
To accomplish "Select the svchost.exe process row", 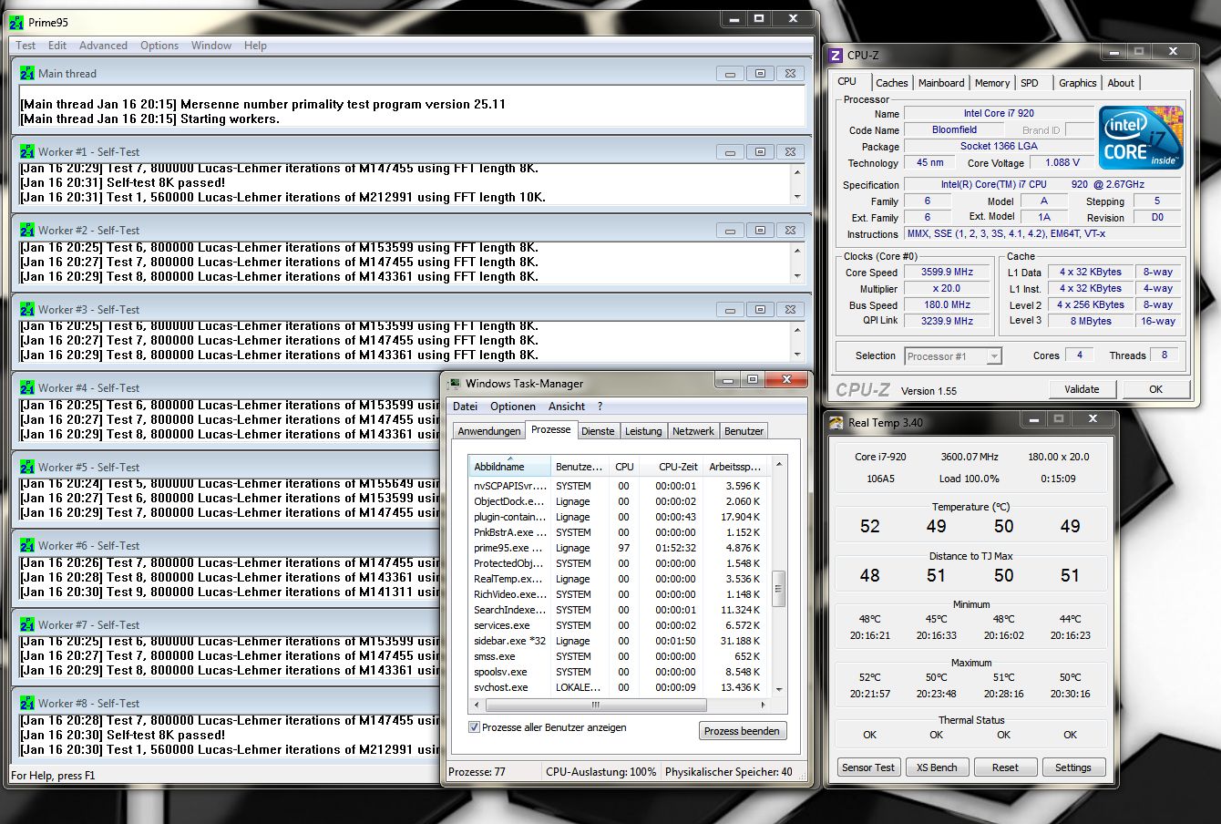I will tap(619, 687).
